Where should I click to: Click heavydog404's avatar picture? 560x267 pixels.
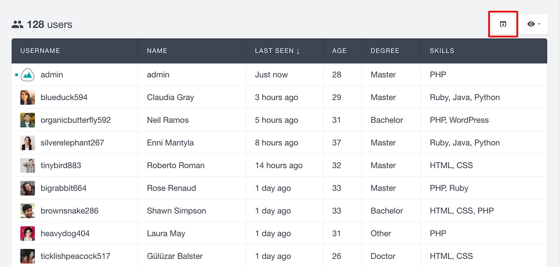coord(27,233)
